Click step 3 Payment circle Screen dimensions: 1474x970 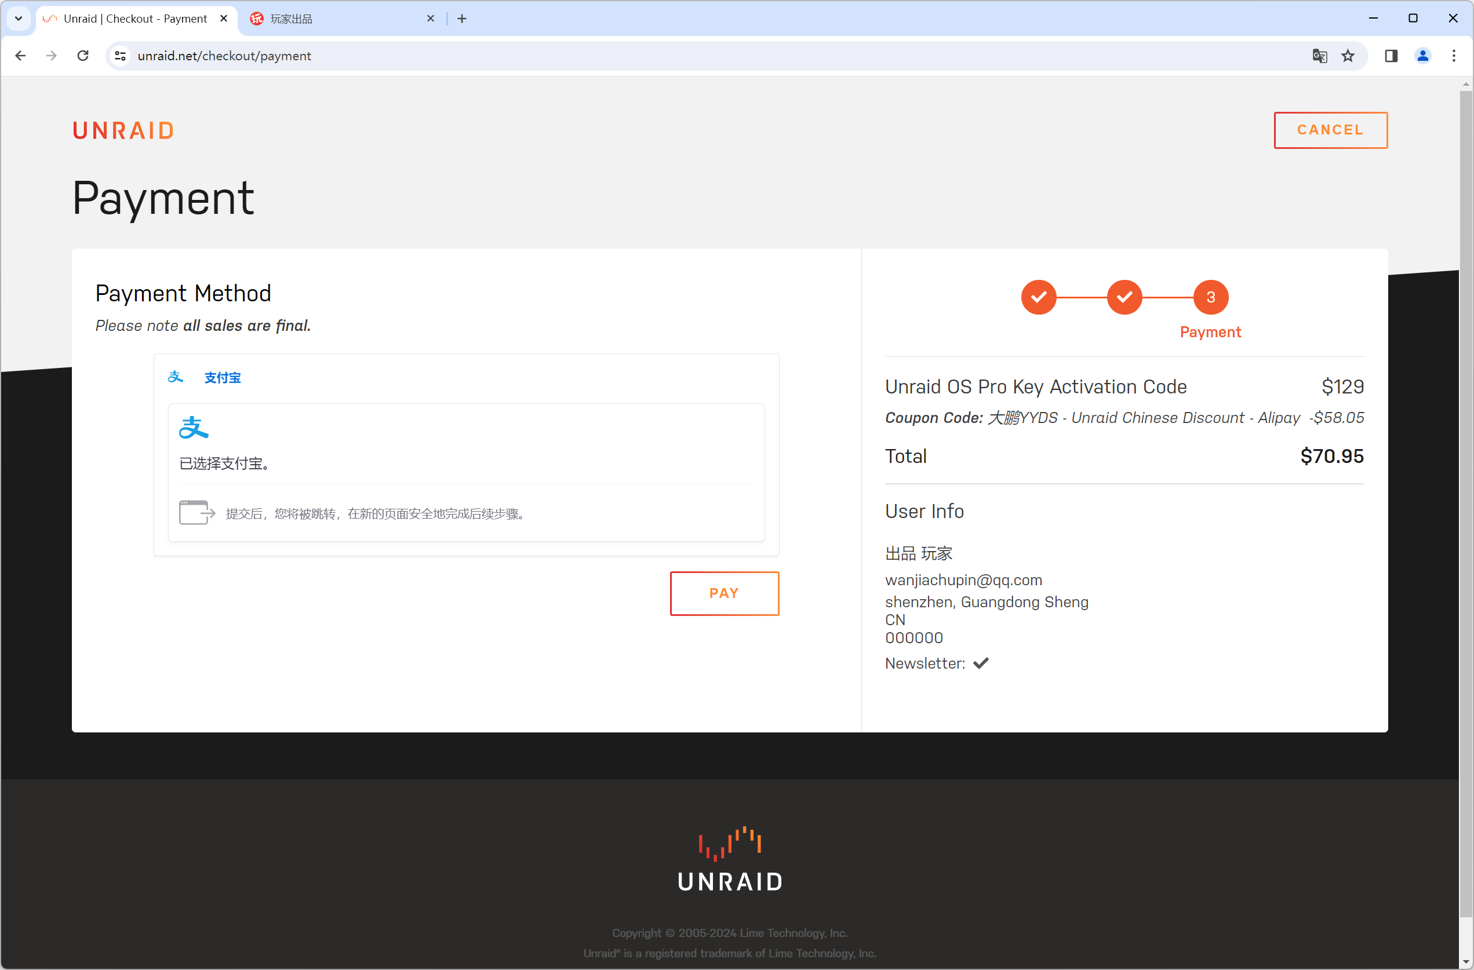1210,297
